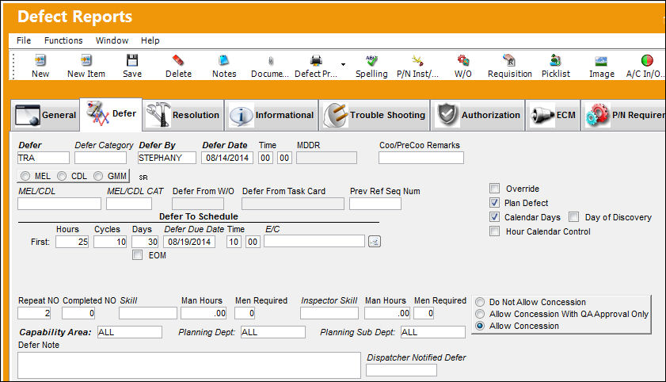Click the MEL/CDL input field
Viewport: 666px width, 382px height.
click(x=59, y=204)
